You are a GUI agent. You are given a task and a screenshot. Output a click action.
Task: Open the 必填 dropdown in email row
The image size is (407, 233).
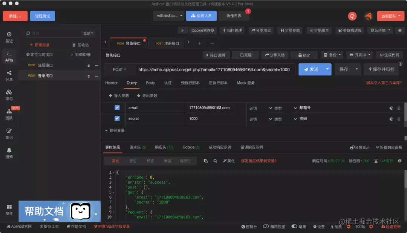point(261,108)
